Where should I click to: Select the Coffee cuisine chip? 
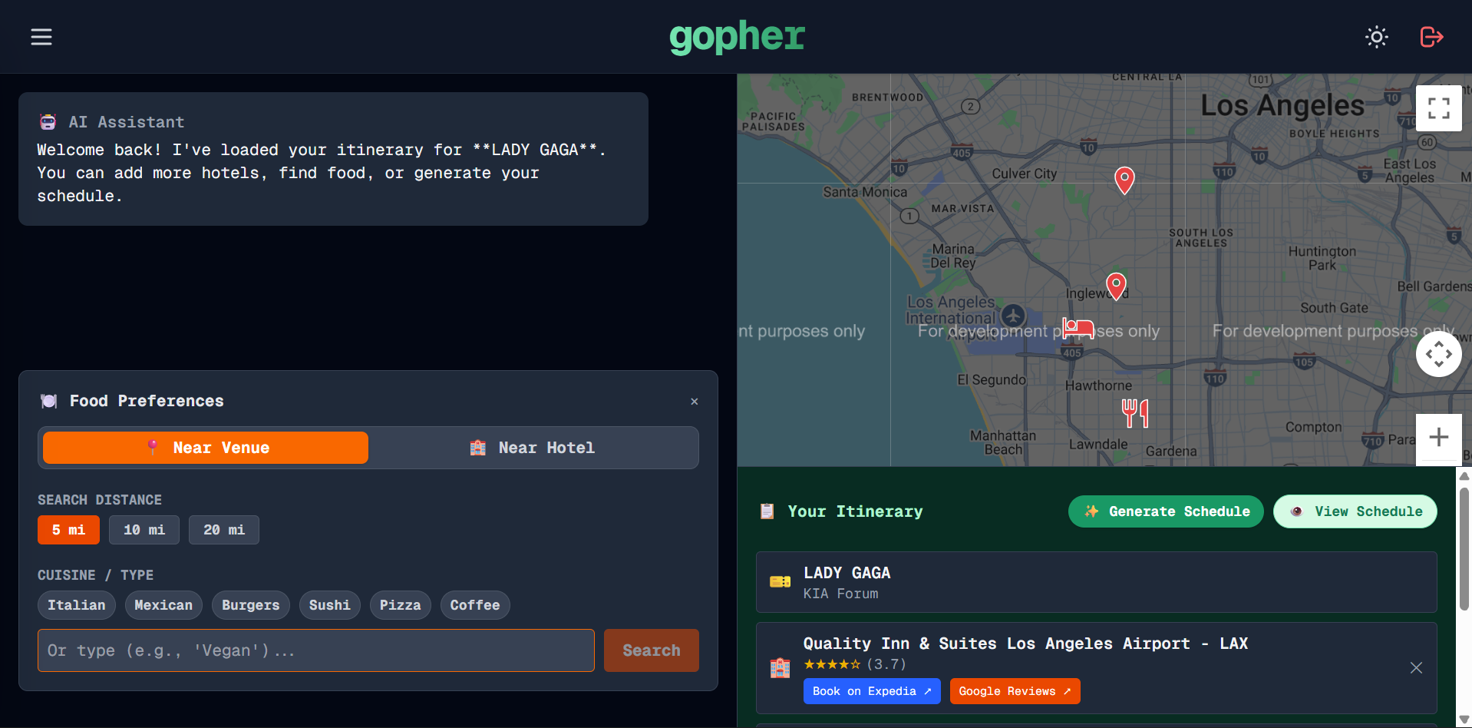click(475, 605)
